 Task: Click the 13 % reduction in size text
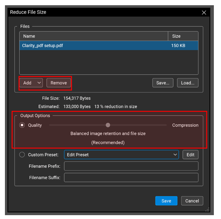116,106
